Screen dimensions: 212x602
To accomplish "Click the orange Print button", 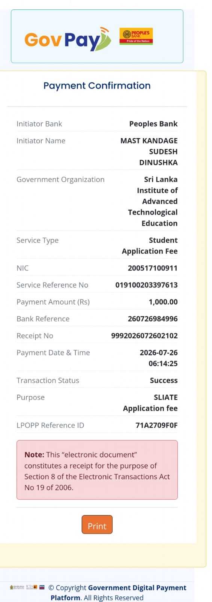I will click(97, 524).
